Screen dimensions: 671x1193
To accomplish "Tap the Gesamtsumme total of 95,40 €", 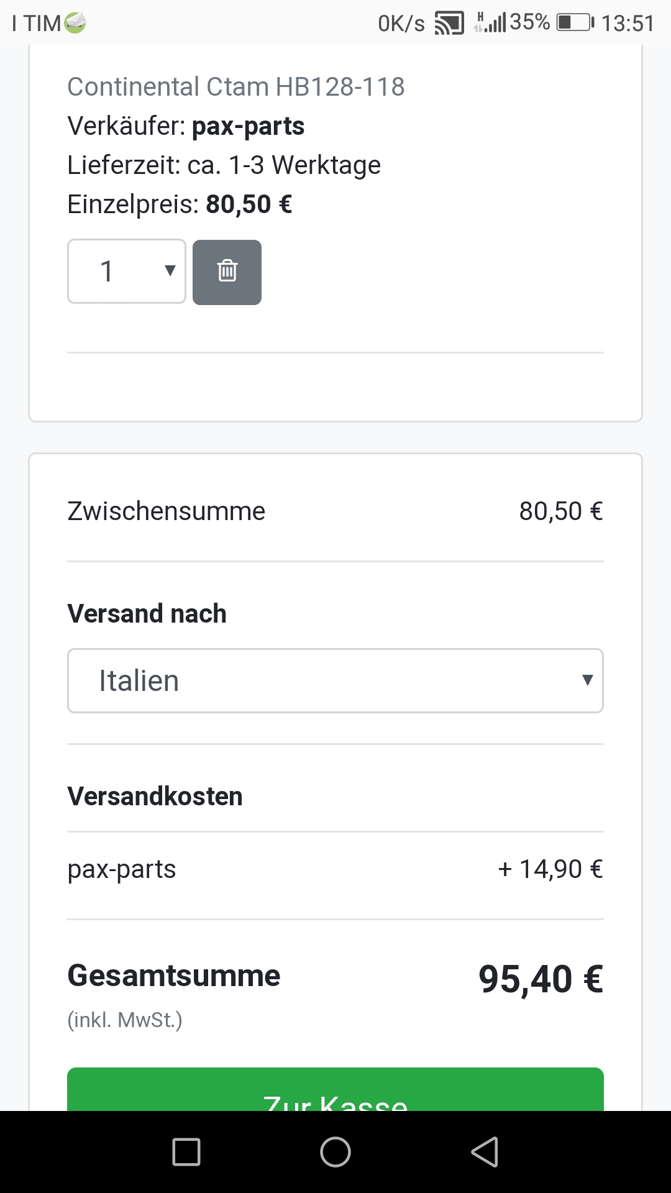I will pyautogui.click(x=541, y=979).
